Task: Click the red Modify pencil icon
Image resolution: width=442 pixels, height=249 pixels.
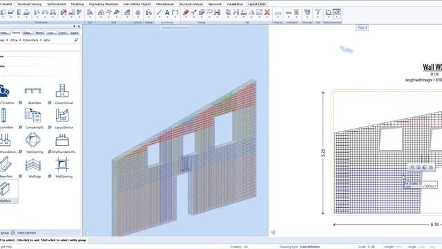Action: [x=186, y=12]
